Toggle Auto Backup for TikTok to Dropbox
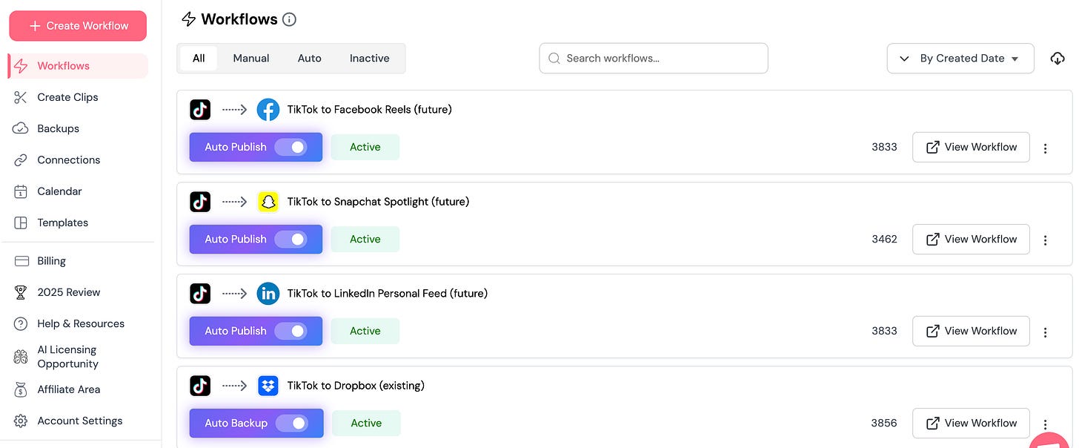Image resolution: width=1079 pixels, height=448 pixels. [291, 423]
